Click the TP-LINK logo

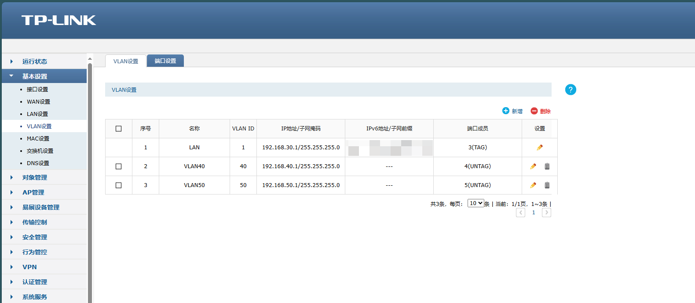tap(59, 20)
